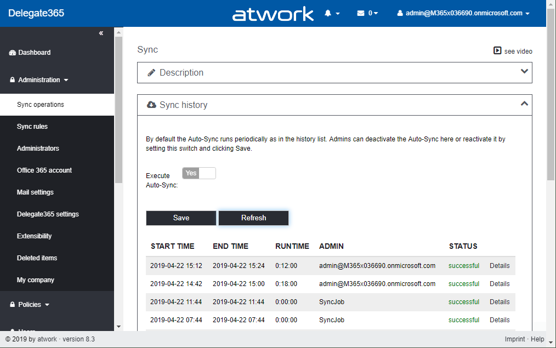Click the RUNTIME column header
Image resolution: width=556 pixels, height=348 pixels.
(292, 246)
